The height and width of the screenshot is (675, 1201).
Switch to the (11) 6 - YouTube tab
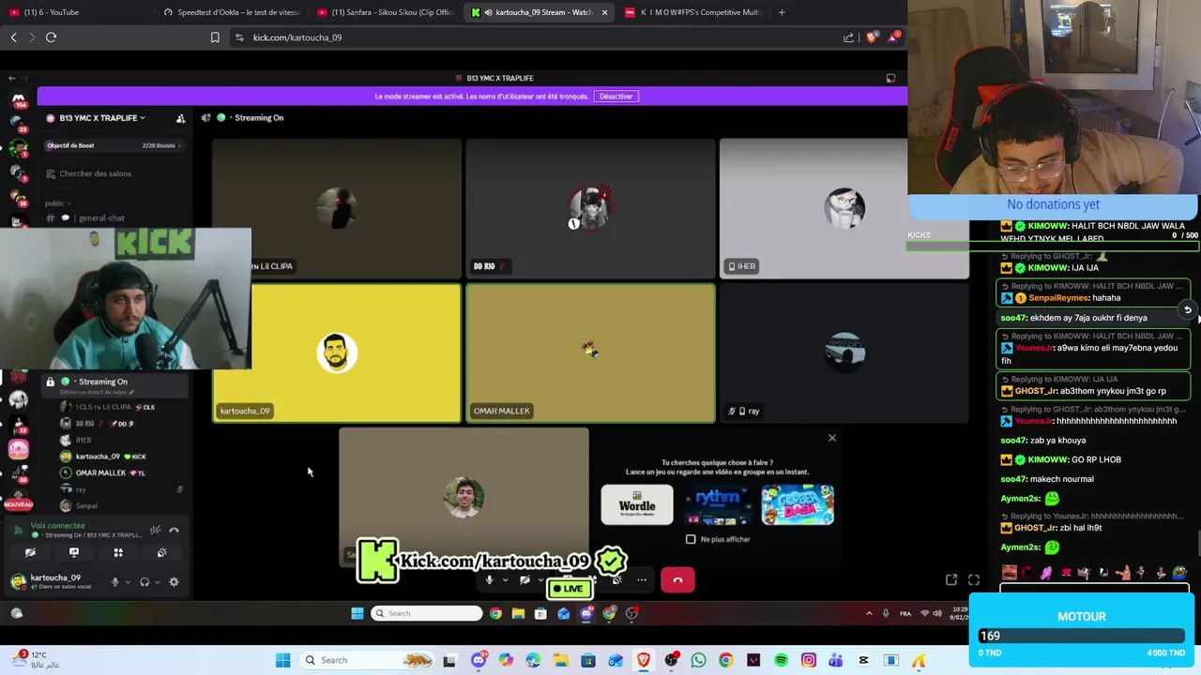point(75,12)
